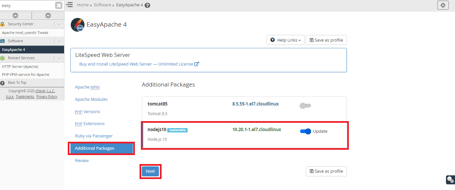Enable the tomcat85 package toggle
The image size is (455, 190).
tap(305, 106)
